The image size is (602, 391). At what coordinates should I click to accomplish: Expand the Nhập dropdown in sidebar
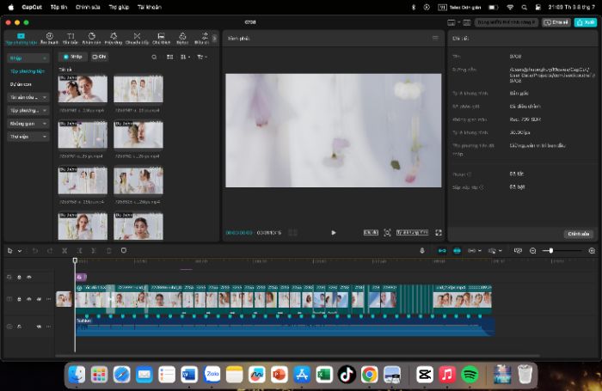(x=28, y=58)
